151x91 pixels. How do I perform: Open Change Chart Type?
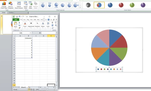point(4,5)
